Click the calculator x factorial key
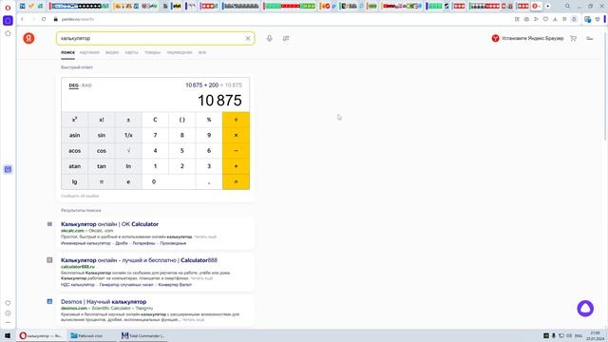Screen dimensions: 608x342 coord(102,120)
